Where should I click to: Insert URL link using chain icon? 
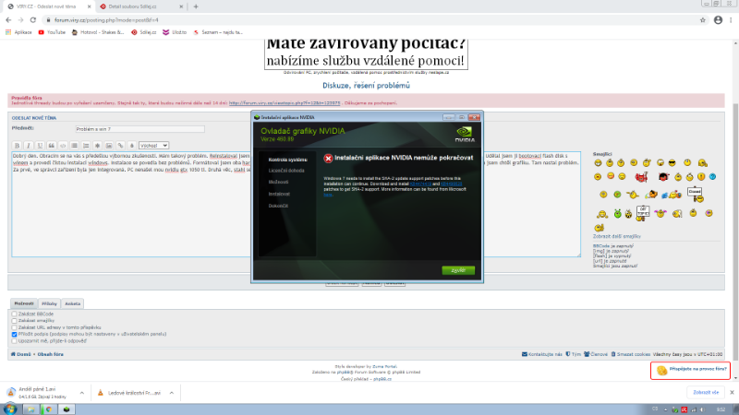click(x=121, y=146)
